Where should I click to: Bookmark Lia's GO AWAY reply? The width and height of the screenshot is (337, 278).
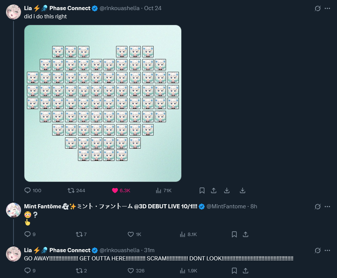[x=234, y=270]
